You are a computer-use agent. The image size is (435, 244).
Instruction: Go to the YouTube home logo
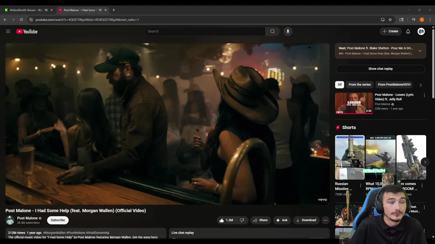[x=27, y=32]
